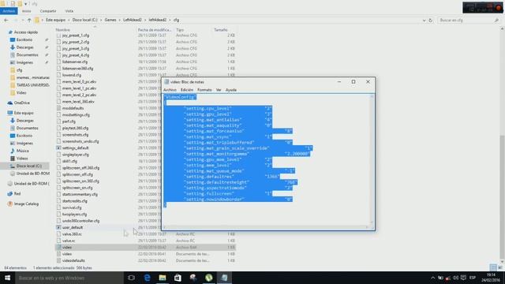
Task: Select the survival.cfg file
Action: [72, 207]
